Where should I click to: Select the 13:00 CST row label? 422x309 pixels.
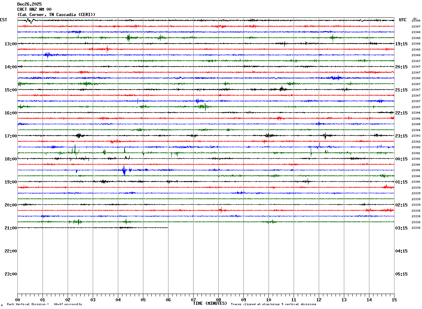[10, 44]
